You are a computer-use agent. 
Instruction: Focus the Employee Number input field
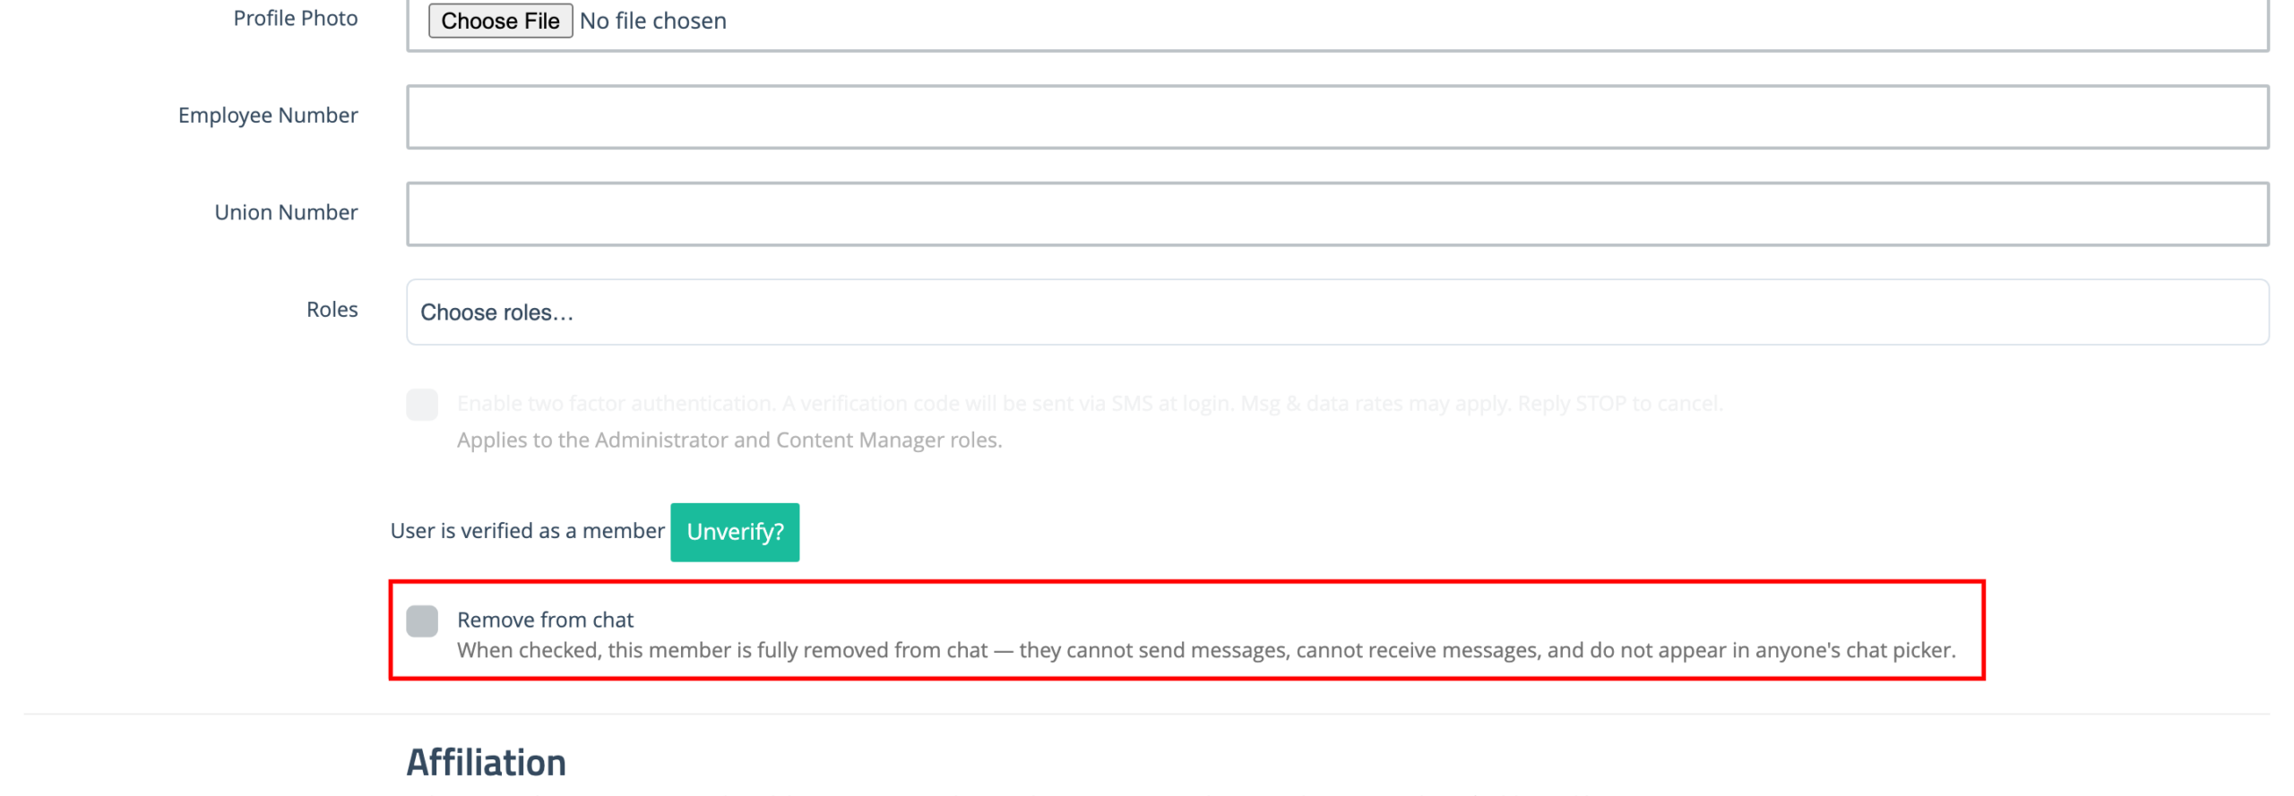pyautogui.click(x=1337, y=116)
